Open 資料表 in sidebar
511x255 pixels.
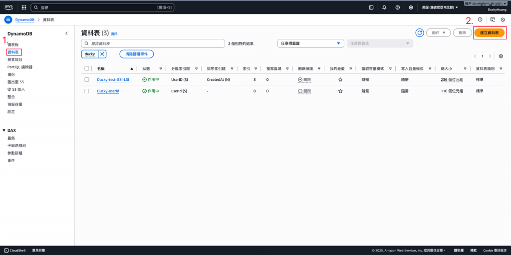tap(13, 52)
